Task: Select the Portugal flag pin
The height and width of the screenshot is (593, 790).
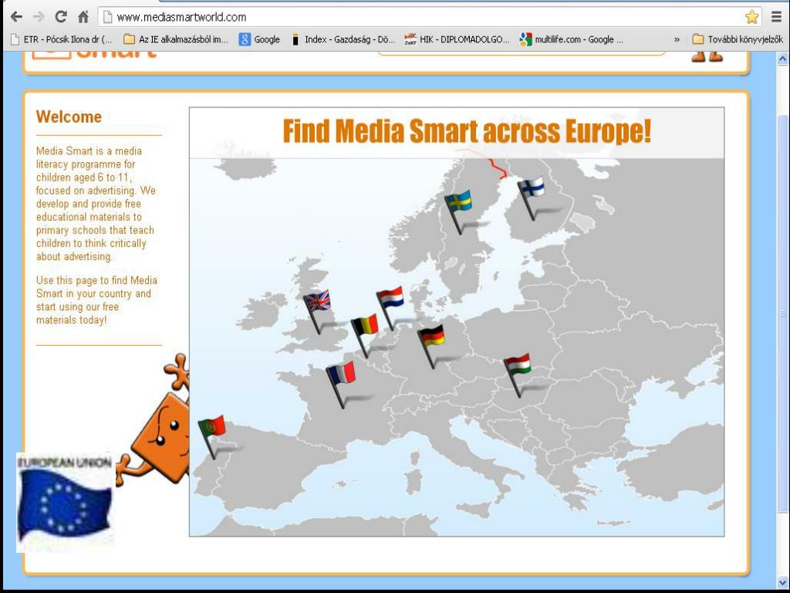Action: pos(211,437)
